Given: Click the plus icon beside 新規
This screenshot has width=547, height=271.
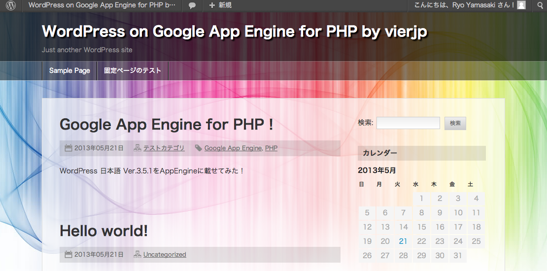Looking at the screenshot, I should click(212, 5).
